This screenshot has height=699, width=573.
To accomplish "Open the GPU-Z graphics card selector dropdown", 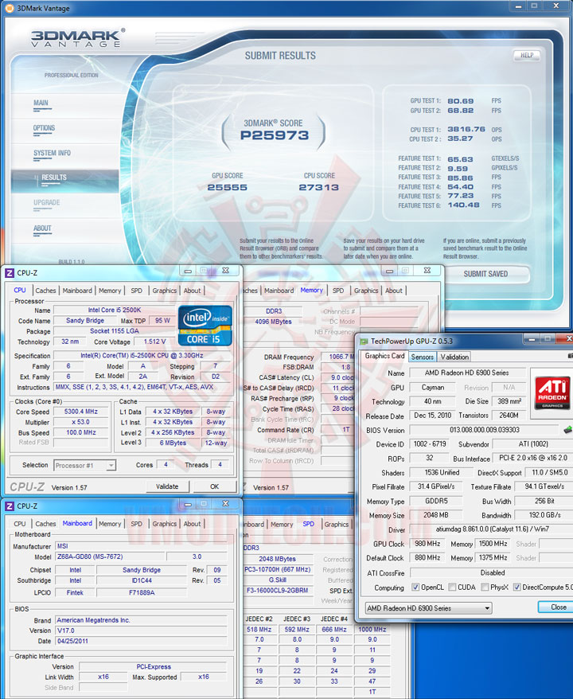I will (428, 608).
